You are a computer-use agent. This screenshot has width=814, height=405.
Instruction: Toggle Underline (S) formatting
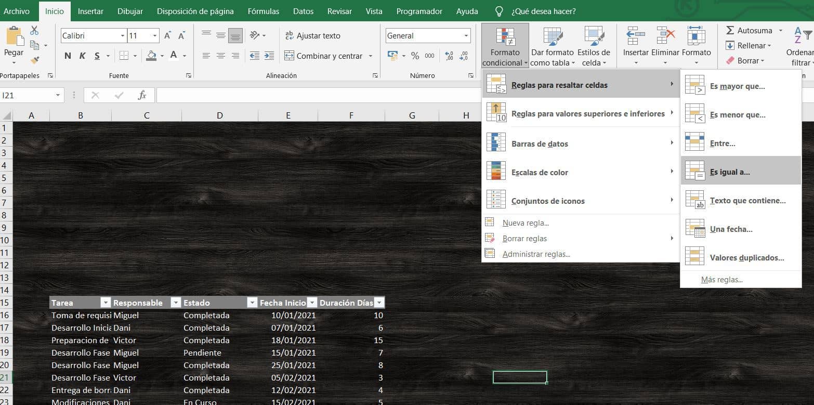click(x=97, y=56)
